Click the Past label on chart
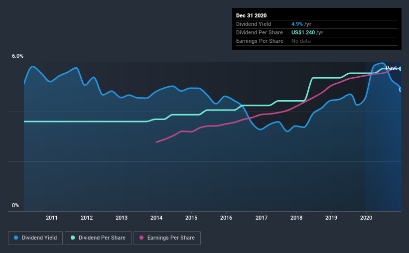The width and height of the screenshot is (409, 253). tap(391, 68)
